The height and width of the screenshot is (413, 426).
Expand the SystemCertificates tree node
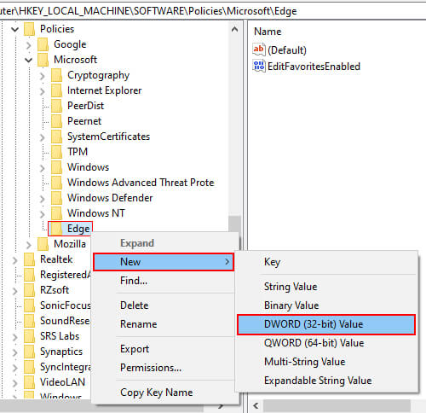42,137
